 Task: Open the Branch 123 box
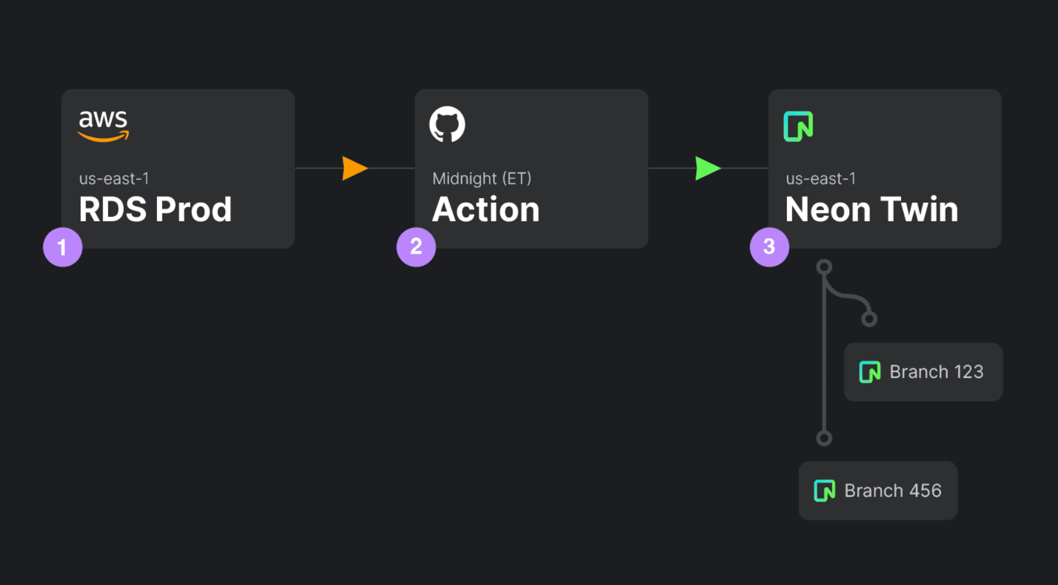click(923, 372)
